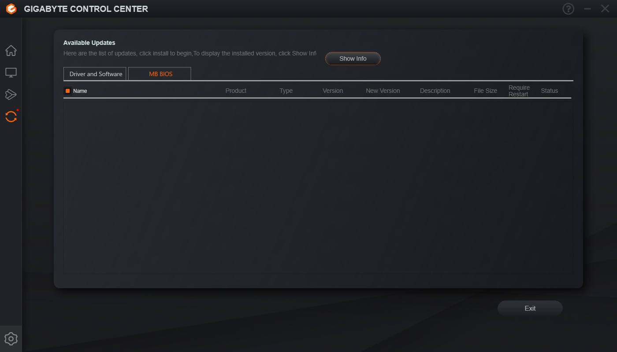Click the Status column header
This screenshot has width=617, height=352.
pyautogui.click(x=550, y=91)
